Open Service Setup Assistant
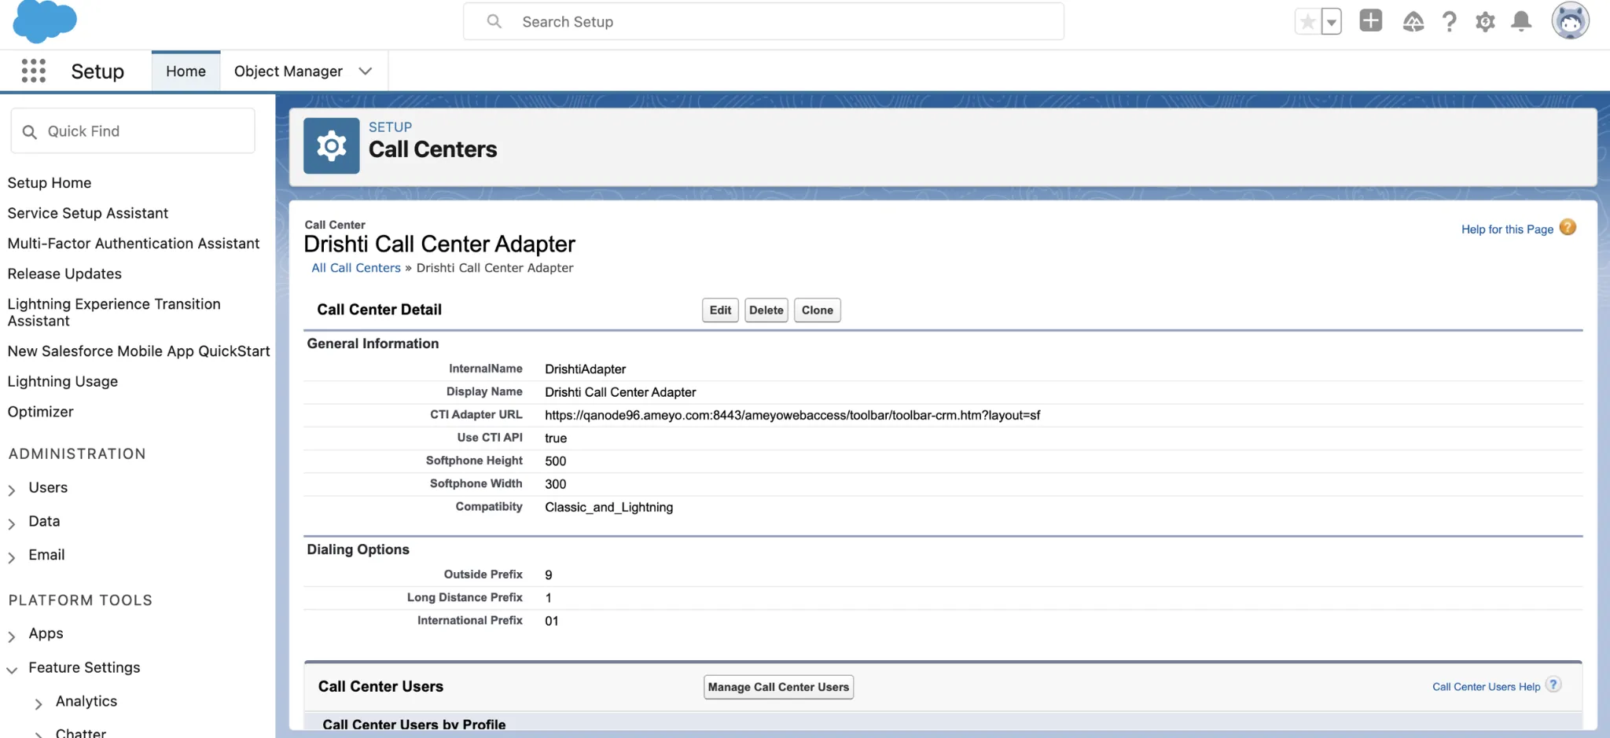The image size is (1610, 738). 88,214
